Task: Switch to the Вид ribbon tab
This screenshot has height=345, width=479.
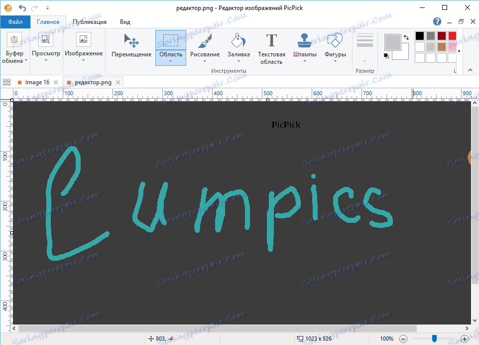Action: 125,22
